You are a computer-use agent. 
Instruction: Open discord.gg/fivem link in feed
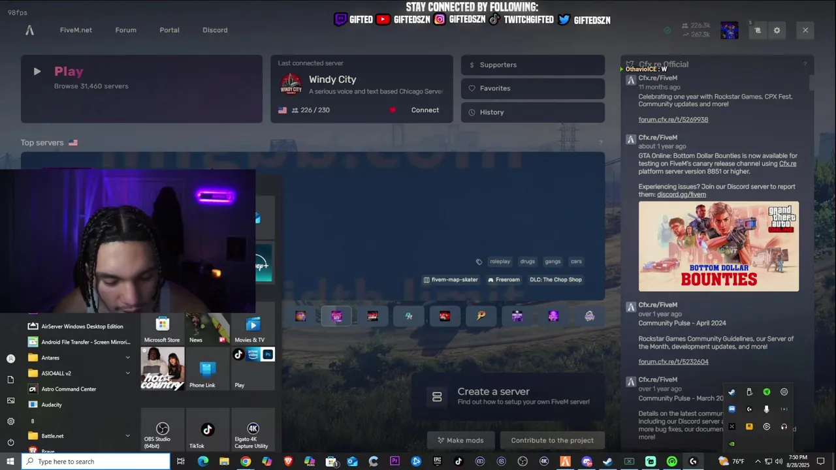click(x=681, y=195)
